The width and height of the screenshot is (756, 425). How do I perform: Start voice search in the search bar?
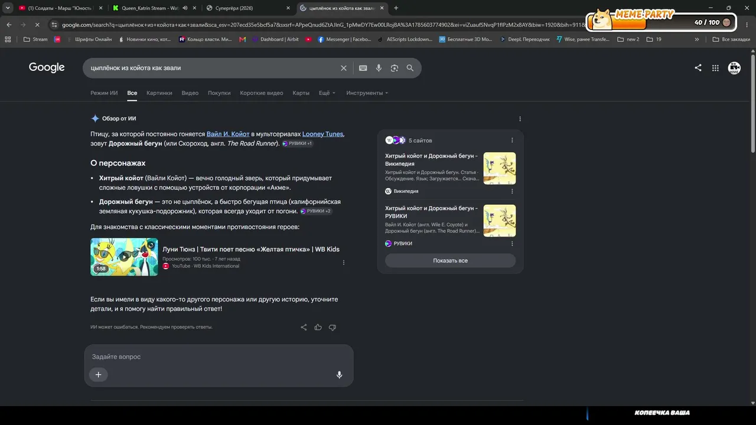pyautogui.click(x=379, y=68)
